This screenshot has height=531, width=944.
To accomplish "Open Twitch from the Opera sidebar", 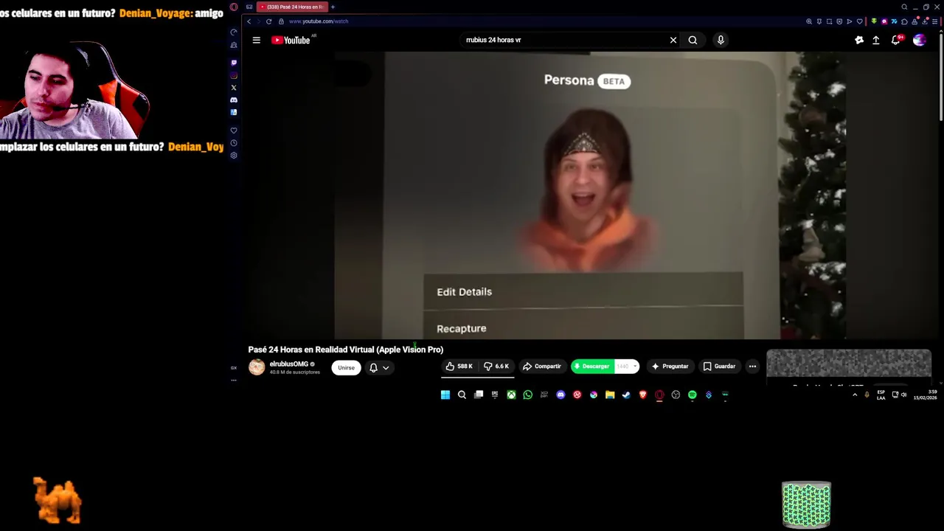I will pyautogui.click(x=234, y=63).
